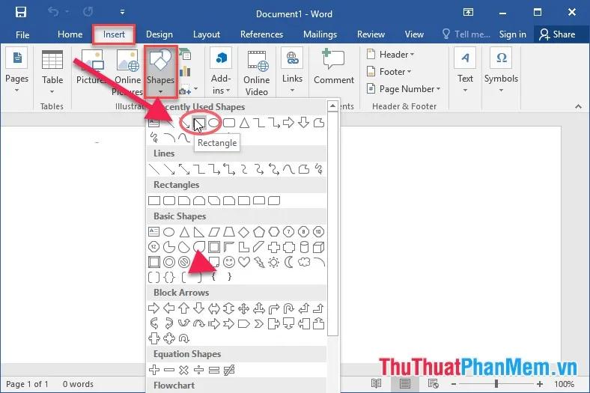Select the Up Arrow block arrow

184,308
